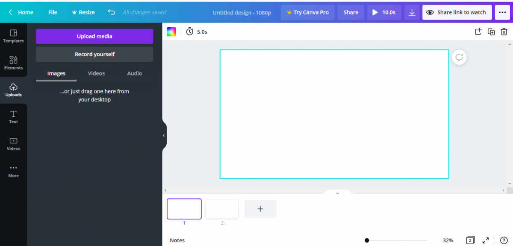This screenshot has height=246, width=513.
Task: Click the Upload media button
Action: [94, 36]
